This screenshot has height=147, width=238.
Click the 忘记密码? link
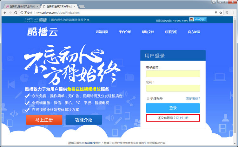point(193,99)
